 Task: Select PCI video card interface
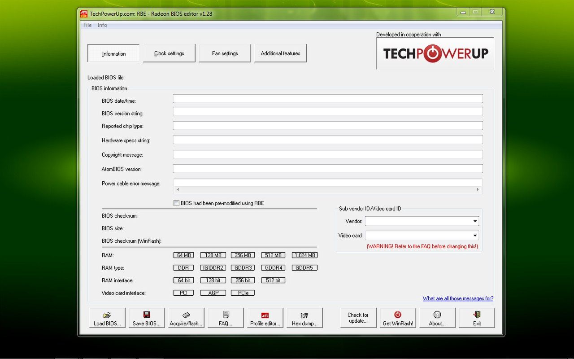[183, 293]
